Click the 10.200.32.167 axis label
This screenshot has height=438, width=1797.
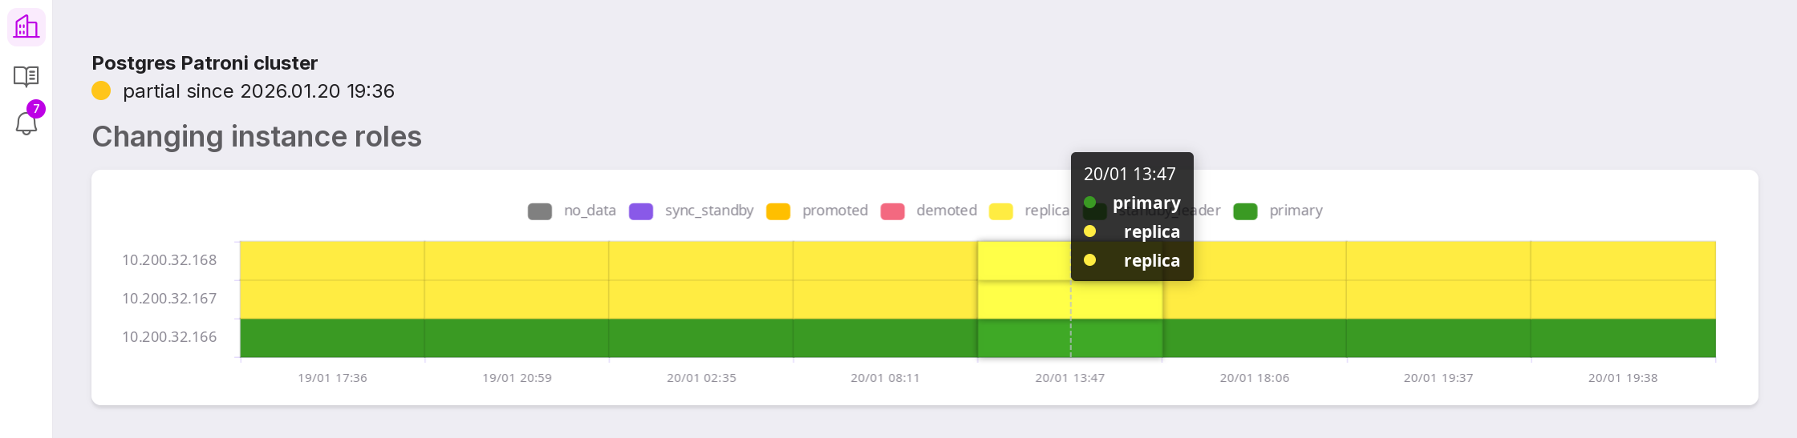coord(169,299)
